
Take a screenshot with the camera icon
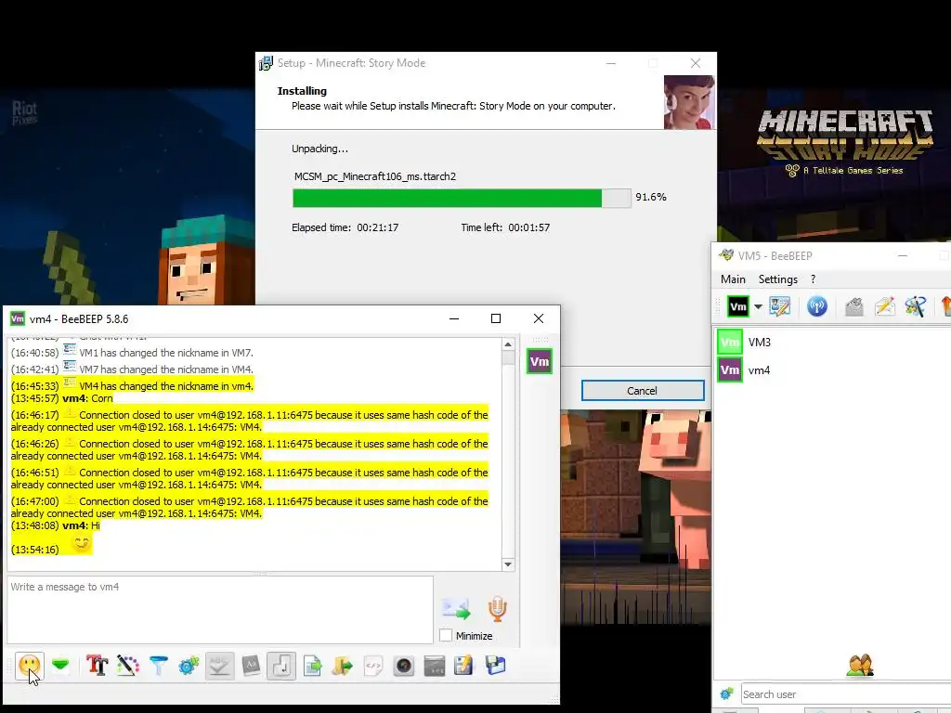tap(404, 667)
